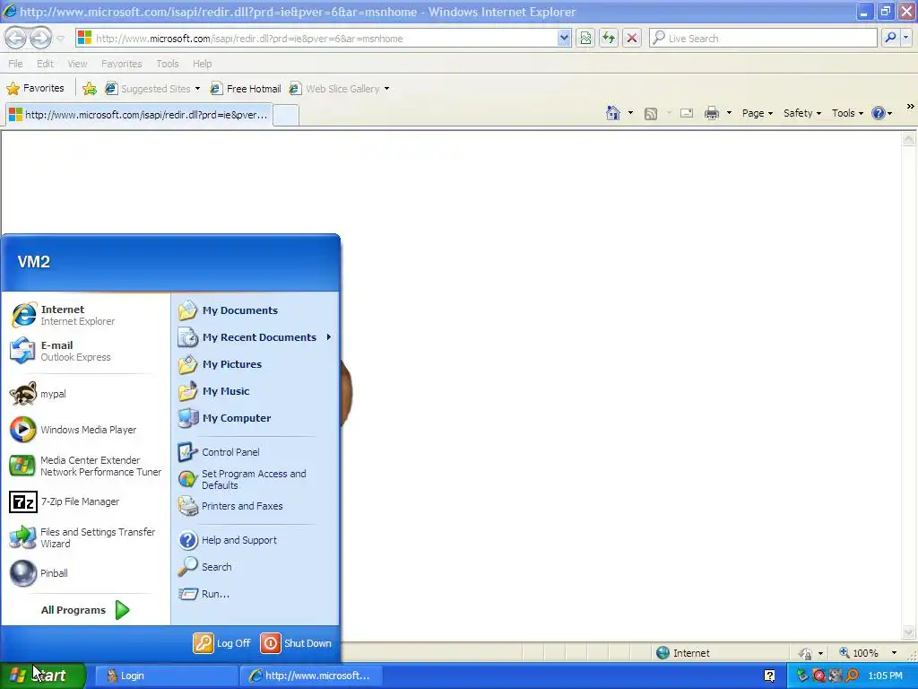Click the Refresh button in address bar
This screenshot has height=689, width=918.
[609, 38]
